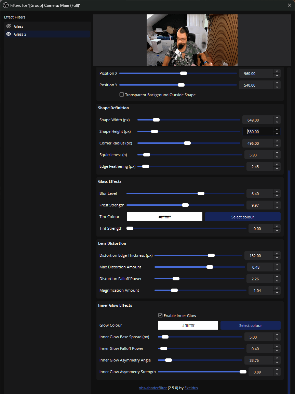Click the Position X slider handle
Screen dimensions: 295x394
click(184, 73)
